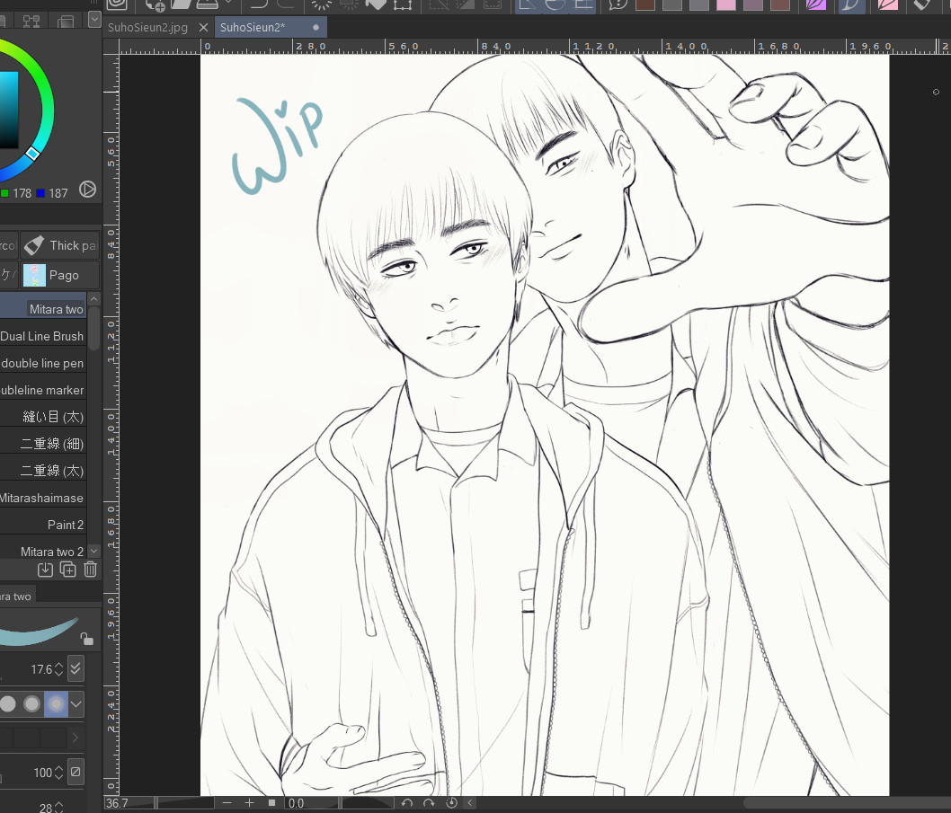The width and height of the screenshot is (951, 813).
Task: Close the SuhoSieun2.jpg tab
Action: 203,27
